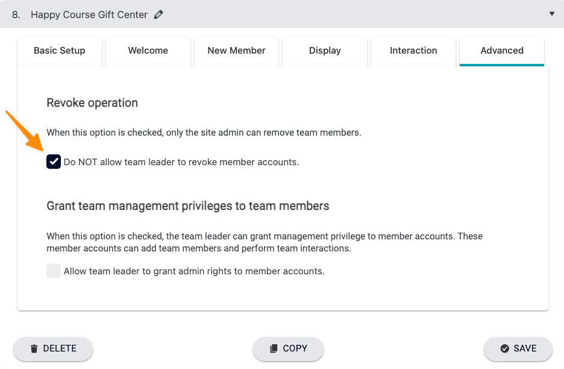564x369 pixels.
Task: Switch to the Basic Setup tab
Action: click(60, 51)
